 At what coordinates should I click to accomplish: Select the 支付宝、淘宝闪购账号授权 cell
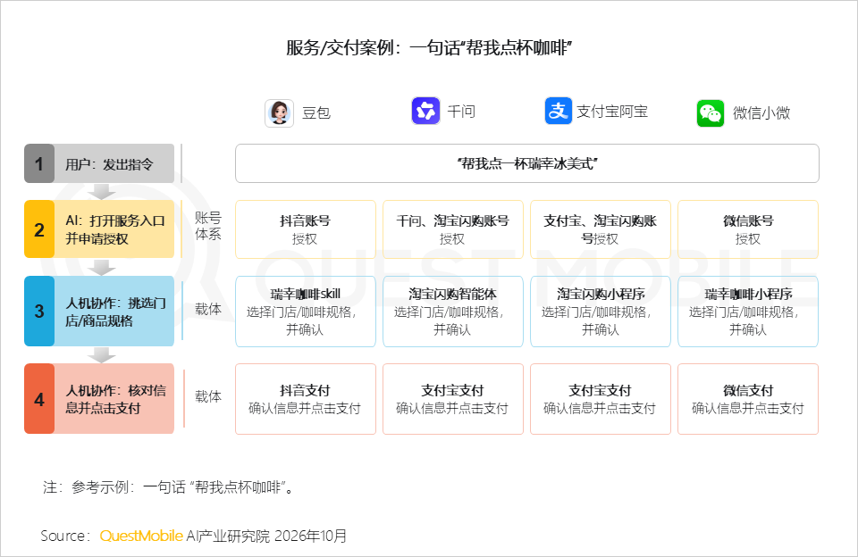(x=601, y=229)
